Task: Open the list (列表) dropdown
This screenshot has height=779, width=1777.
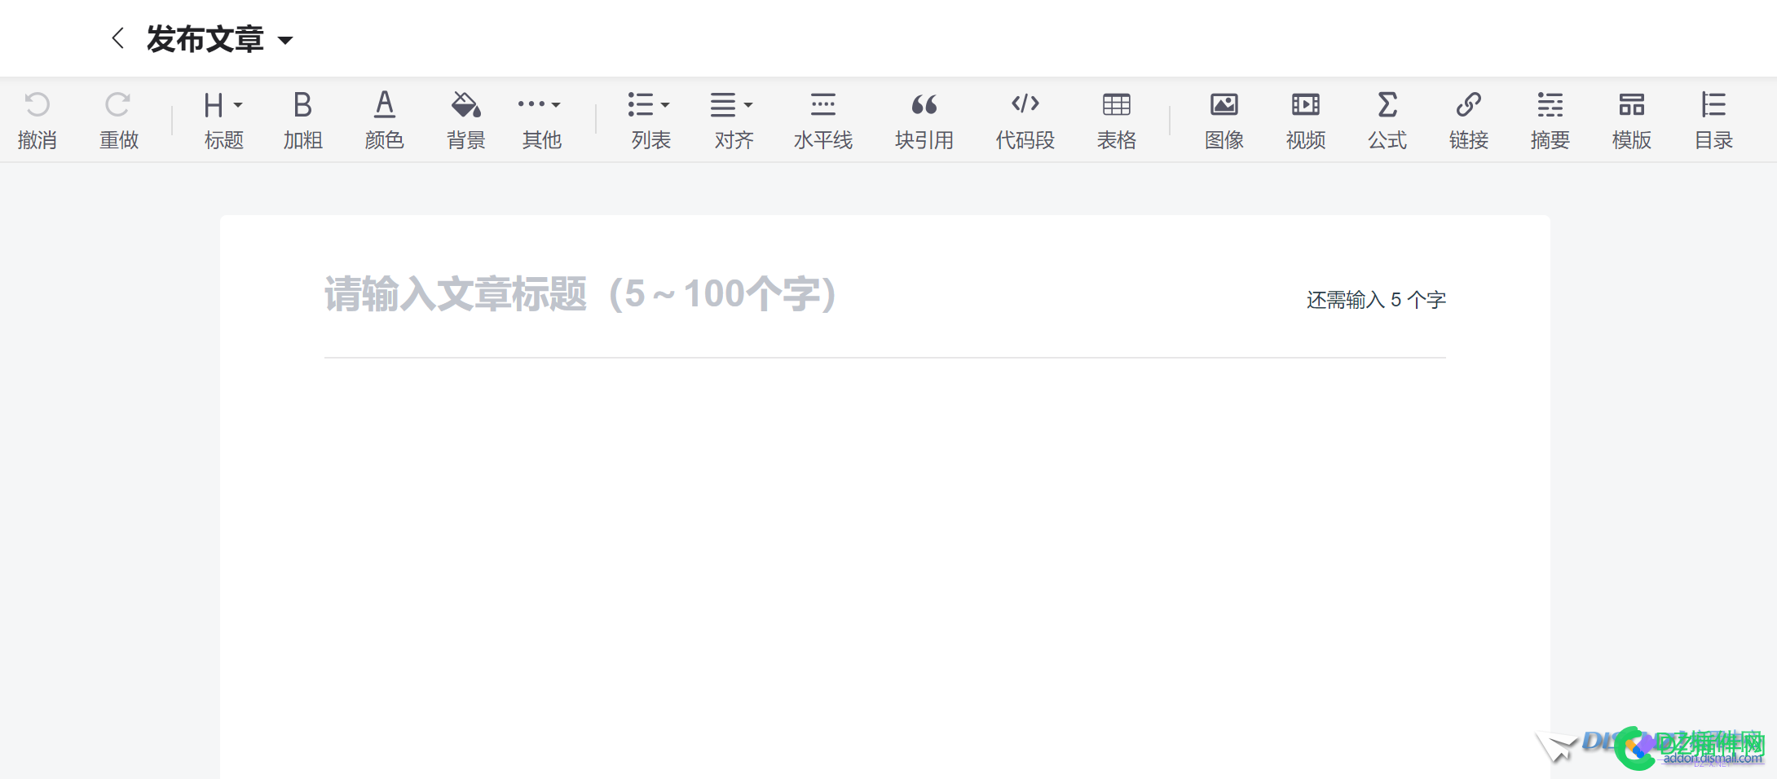Action: click(x=649, y=118)
